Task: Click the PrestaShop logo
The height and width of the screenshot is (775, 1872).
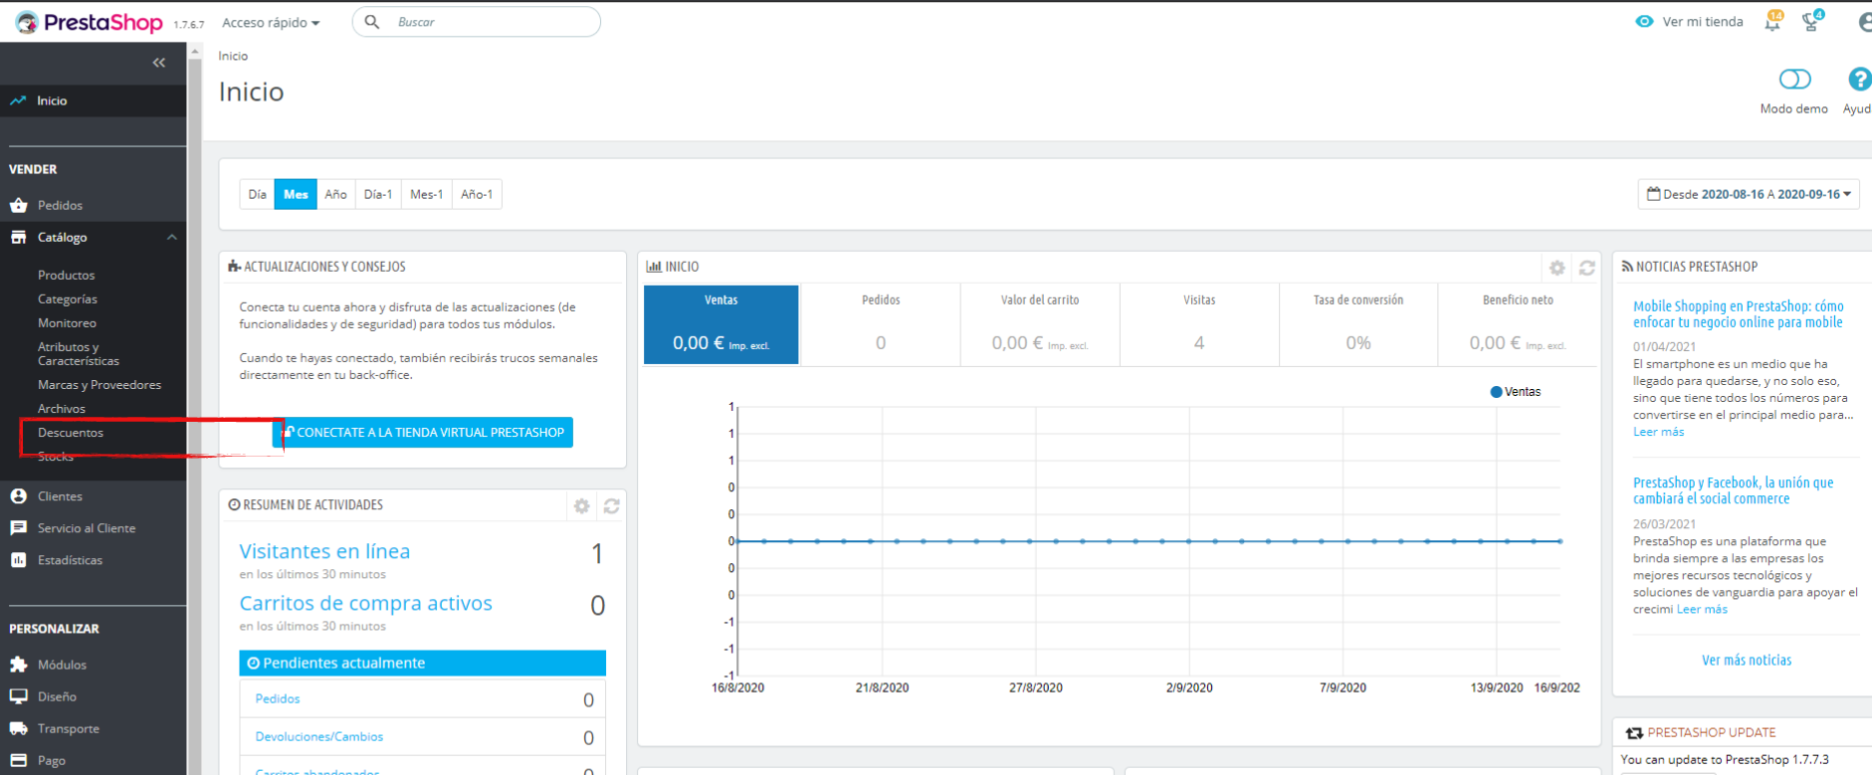Action: point(89,22)
